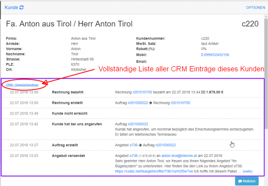Click the Strasse value Hinterstadt 99
The image size is (268, 186).
point(82,59)
